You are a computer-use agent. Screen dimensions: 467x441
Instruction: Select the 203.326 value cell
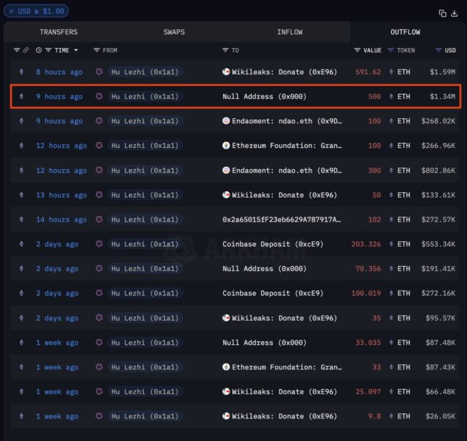coord(366,244)
